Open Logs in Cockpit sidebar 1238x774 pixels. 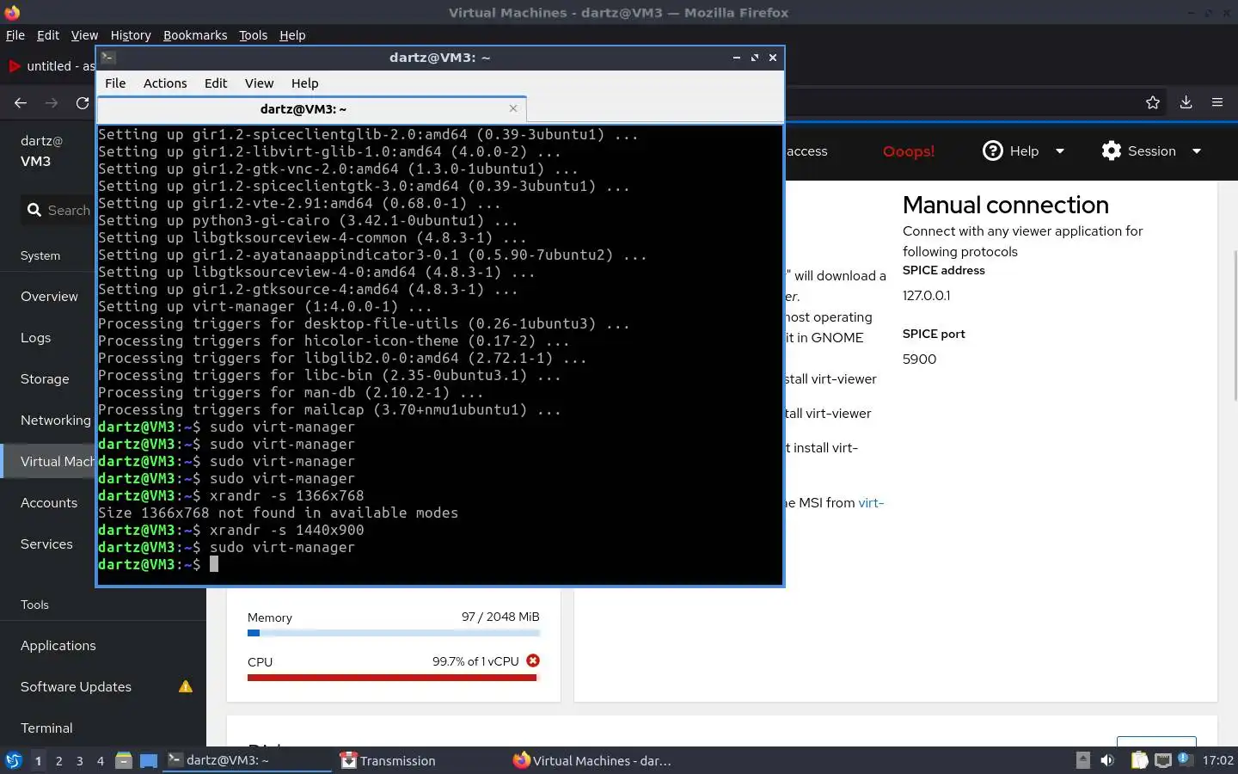(35, 337)
